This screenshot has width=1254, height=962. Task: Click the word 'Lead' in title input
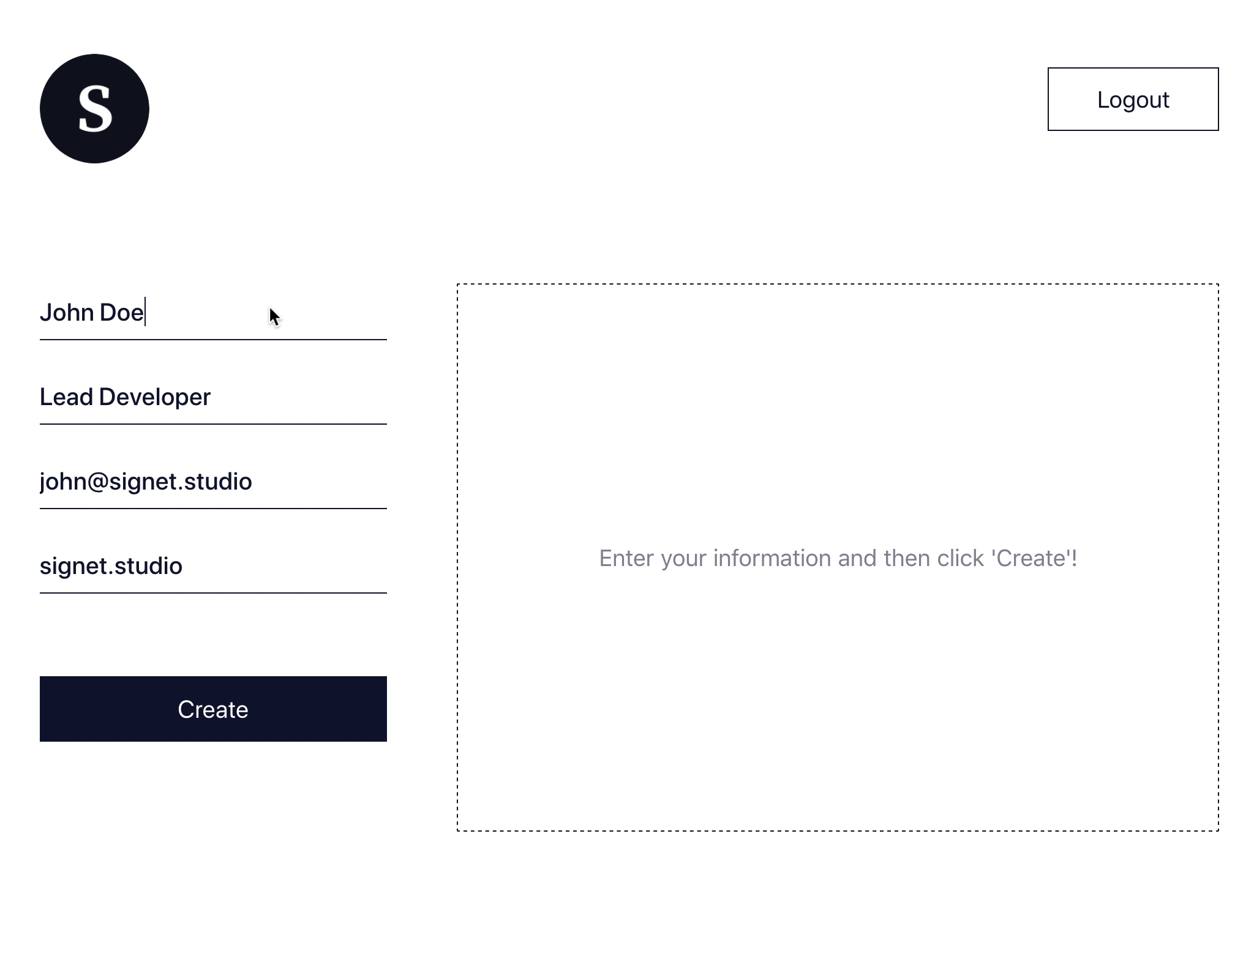click(66, 397)
